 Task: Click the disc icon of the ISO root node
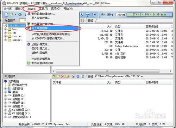point(5,25)
